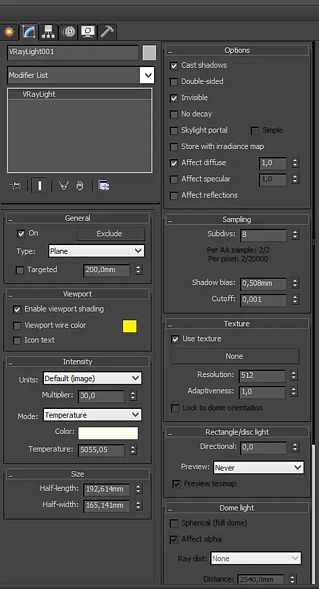319x589 pixels.
Task: Open the Create command panel tab
Action: pos(9,32)
